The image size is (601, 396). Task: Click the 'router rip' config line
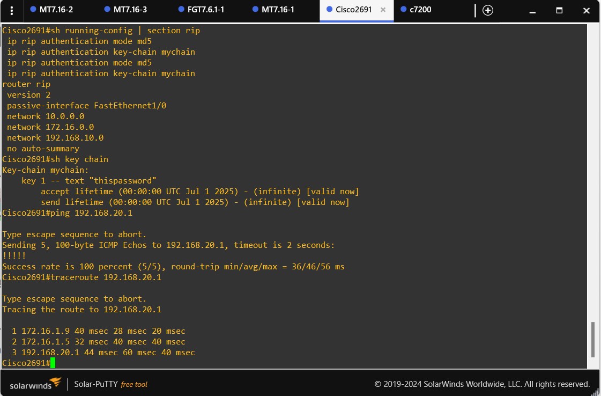[x=26, y=84]
